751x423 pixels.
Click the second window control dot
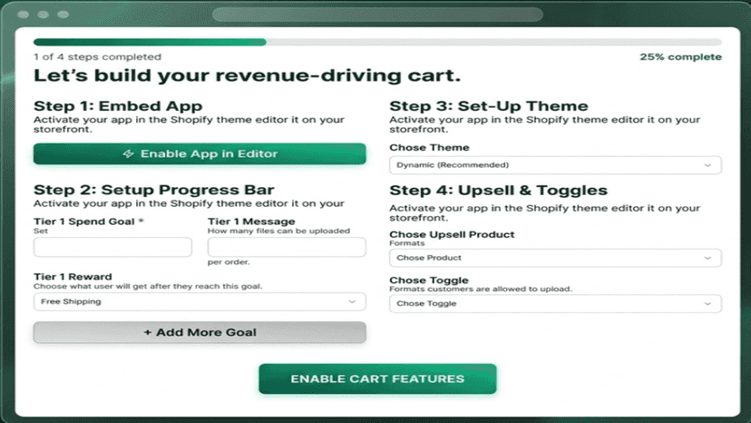click(x=44, y=15)
